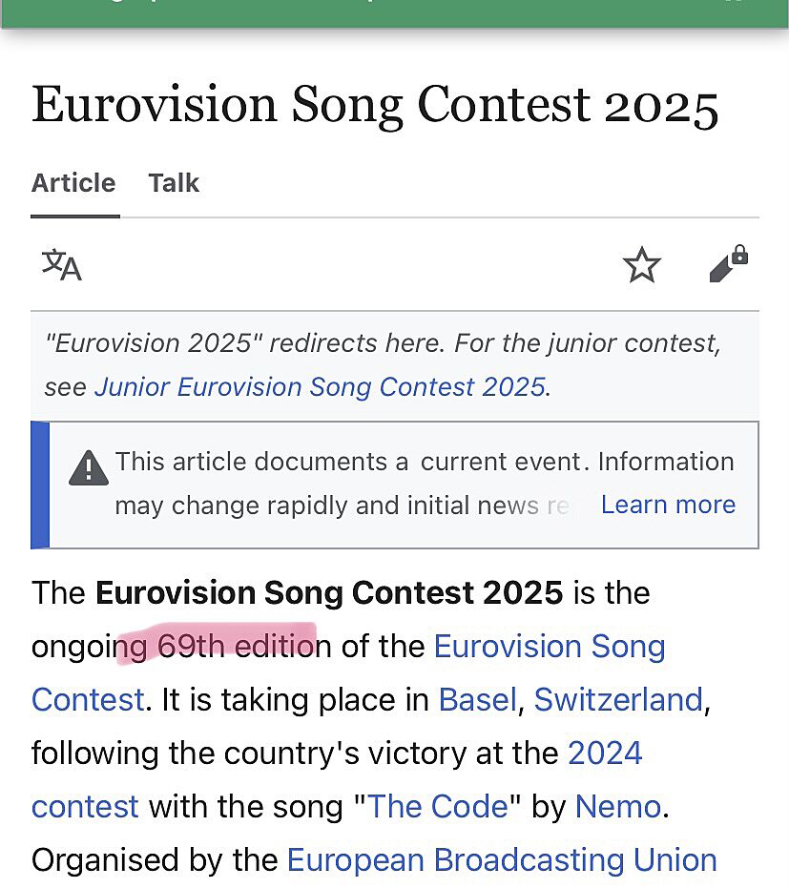Screen dimensions: 789x888
Task: Open "The Code" song link
Action: (438, 807)
